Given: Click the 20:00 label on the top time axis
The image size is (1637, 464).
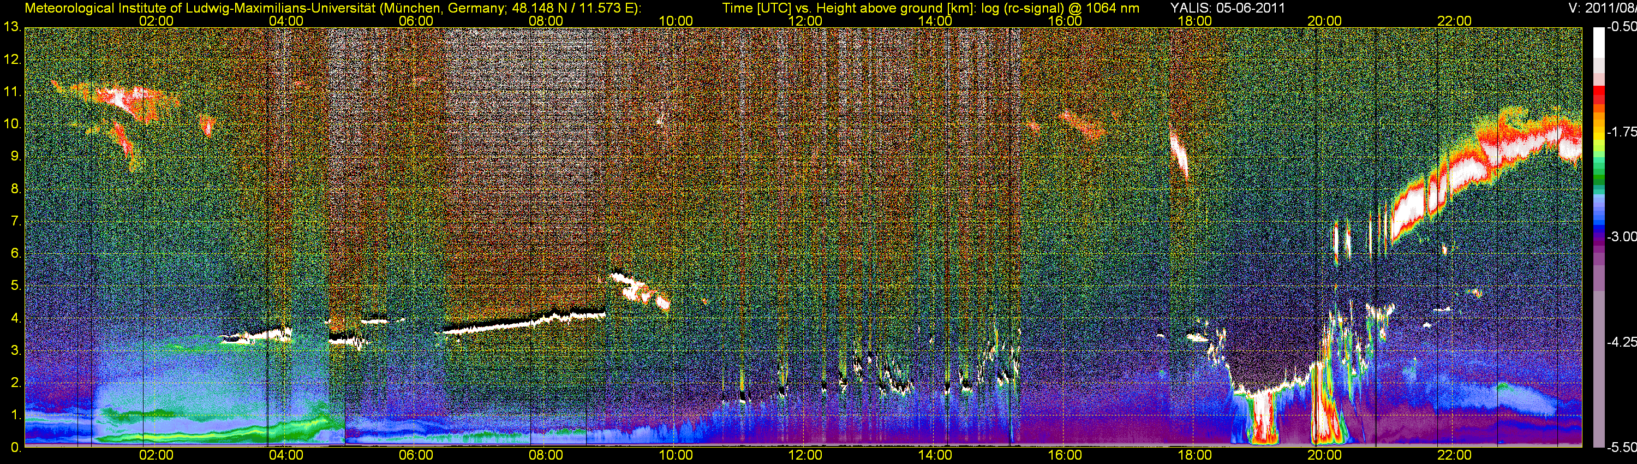Looking at the screenshot, I should pos(1324,21).
